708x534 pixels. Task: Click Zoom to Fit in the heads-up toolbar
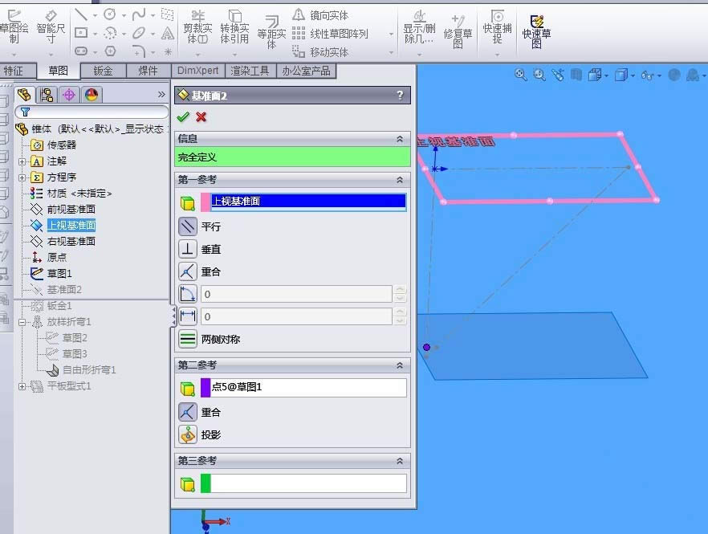(x=520, y=74)
